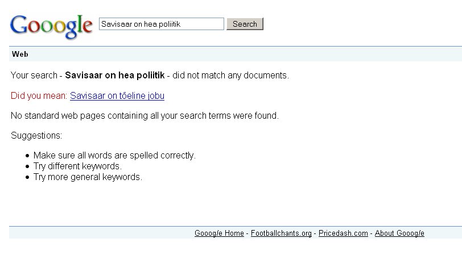Click the 'Make sure all words are spelled correctly' bullet
The image size is (462, 259).
(114, 155)
